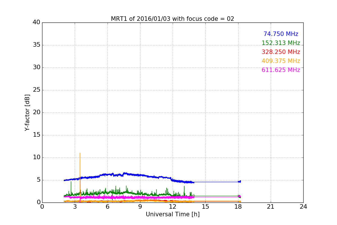Viewport: 337px width, 225px height.
Task: Click the 'Universal Time [h]' axis label
Action: pyautogui.click(x=173, y=214)
